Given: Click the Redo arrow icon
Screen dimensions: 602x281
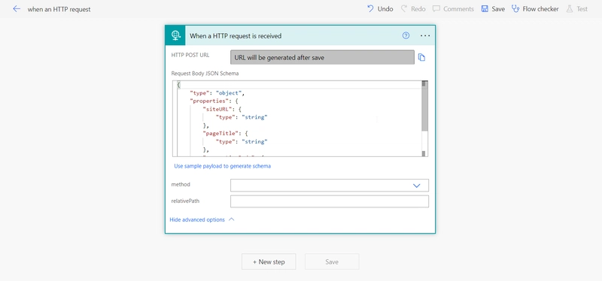Looking at the screenshot, I should (404, 8).
